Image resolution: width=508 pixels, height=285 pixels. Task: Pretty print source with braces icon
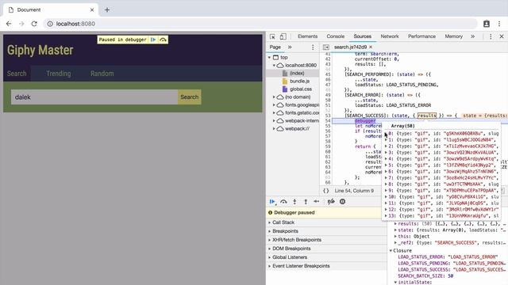coord(326,191)
